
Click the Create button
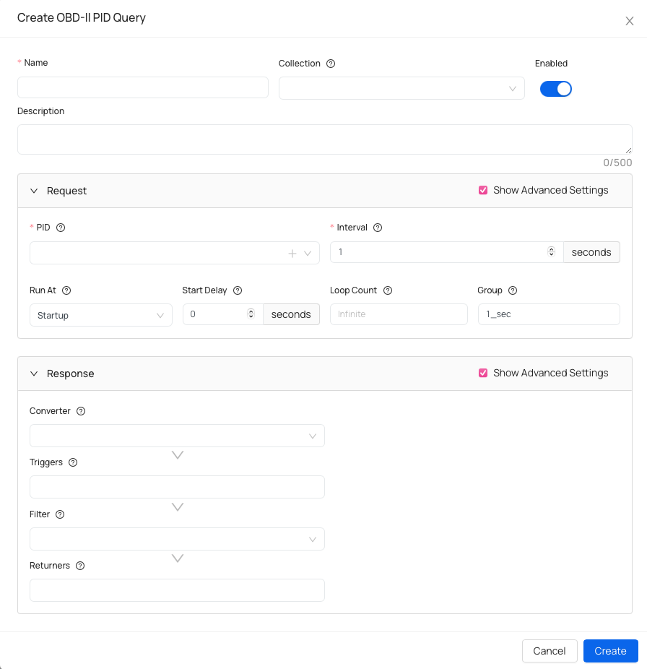(x=610, y=651)
